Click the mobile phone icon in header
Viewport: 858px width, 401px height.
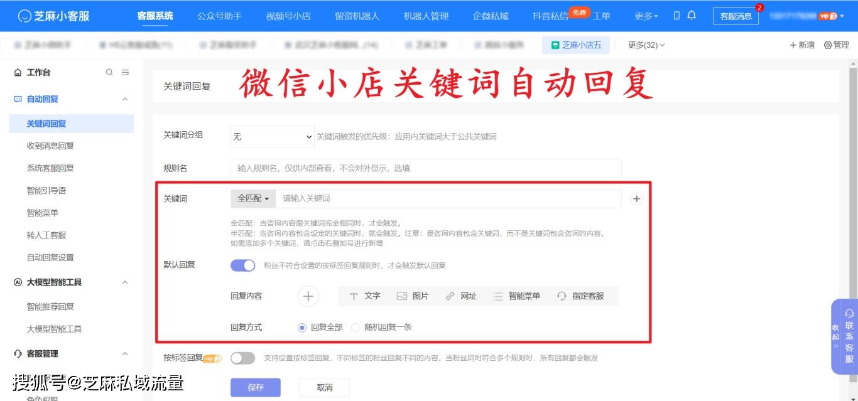tap(676, 16)
